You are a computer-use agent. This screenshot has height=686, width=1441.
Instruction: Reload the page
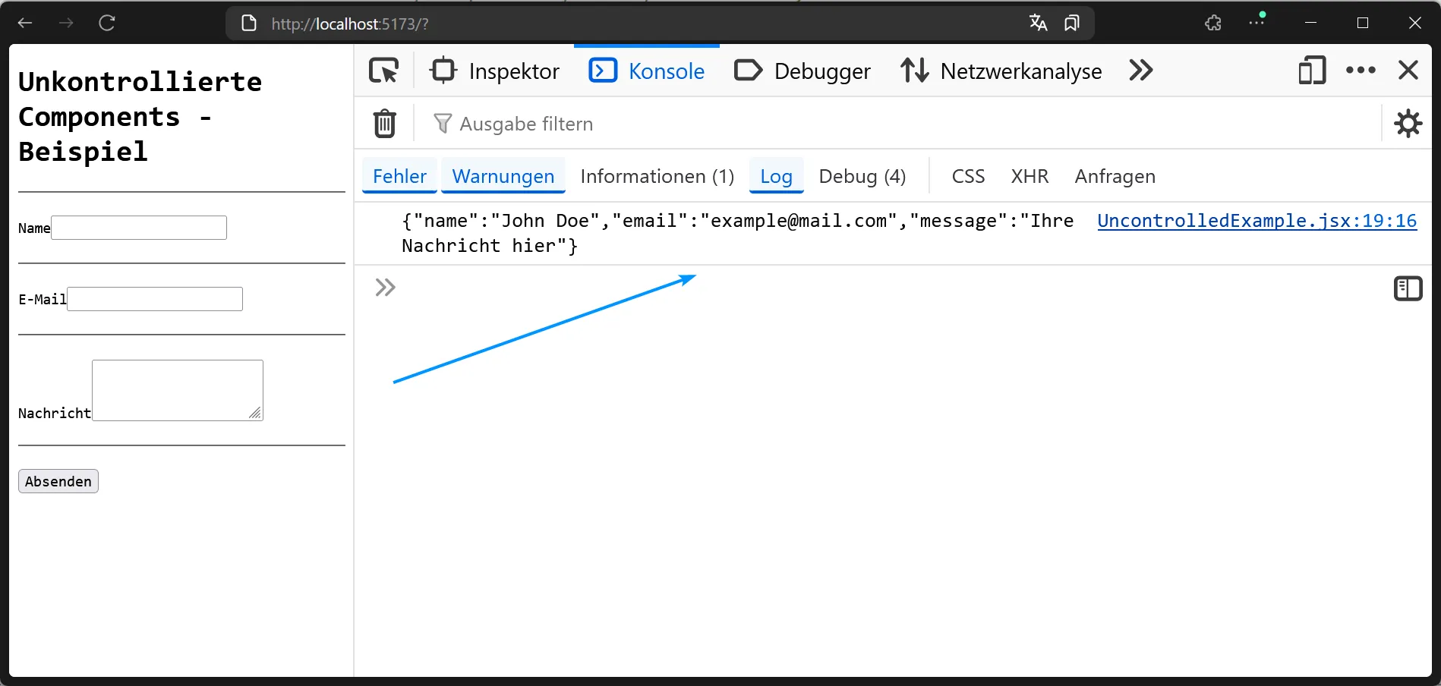click(107, 23)
